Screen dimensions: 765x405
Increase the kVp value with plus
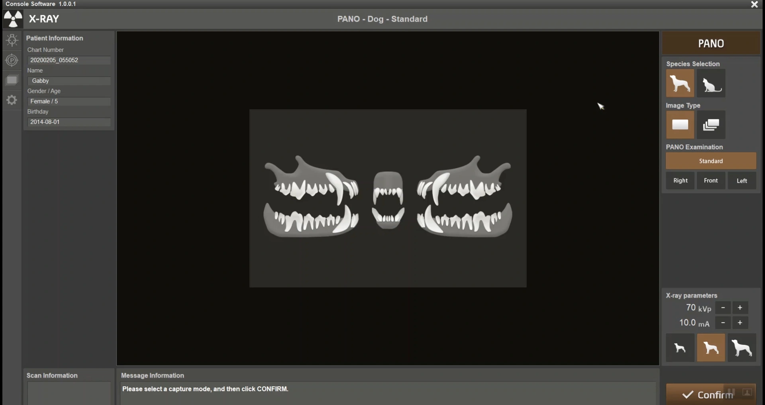[x=740, y=308]
